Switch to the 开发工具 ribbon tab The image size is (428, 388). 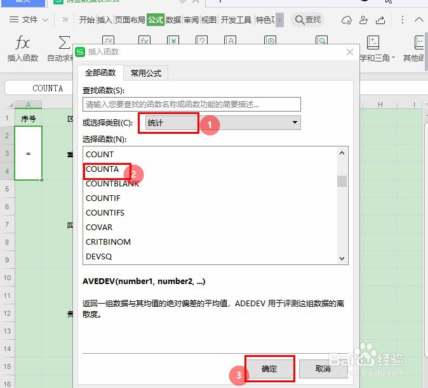pyautogui.click(x=236, y=20)
